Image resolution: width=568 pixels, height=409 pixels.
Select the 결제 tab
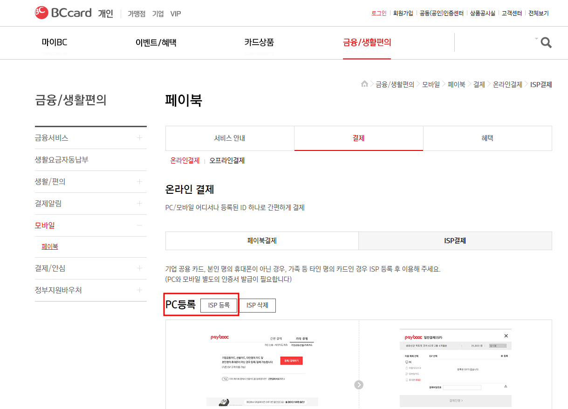coord(359,138)
